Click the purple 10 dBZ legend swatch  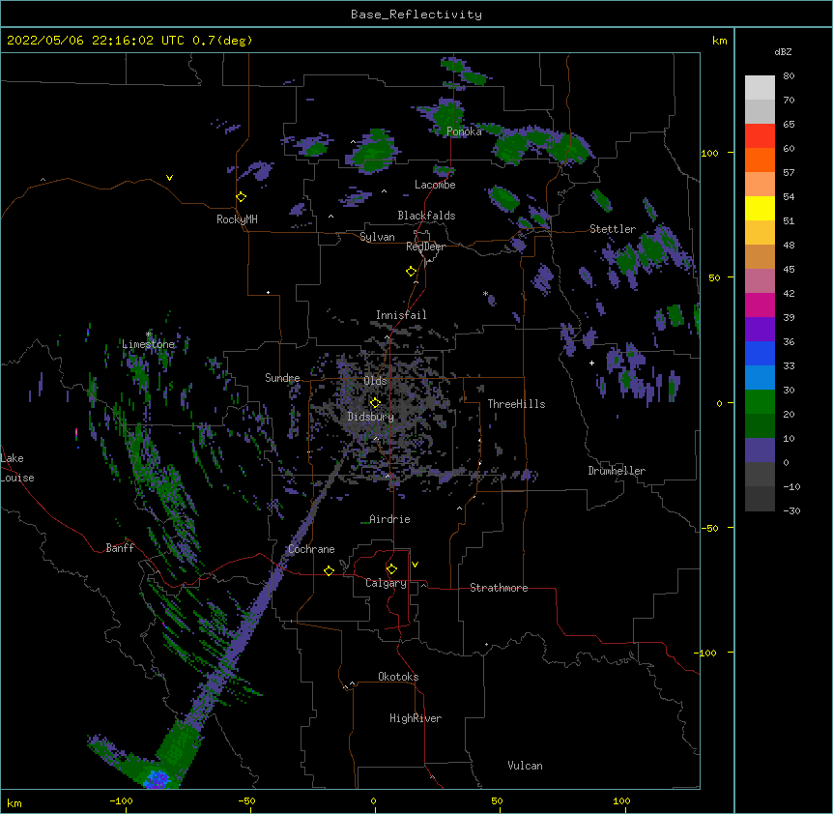coord(760,451)
